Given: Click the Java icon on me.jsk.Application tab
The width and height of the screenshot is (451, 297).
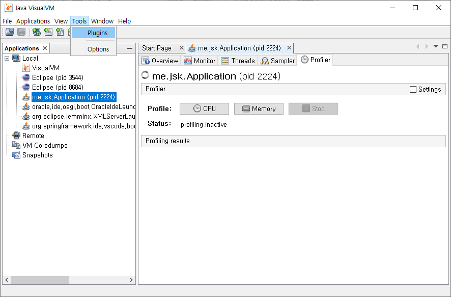Looking at the screenshot, I should tap(192, 48).
